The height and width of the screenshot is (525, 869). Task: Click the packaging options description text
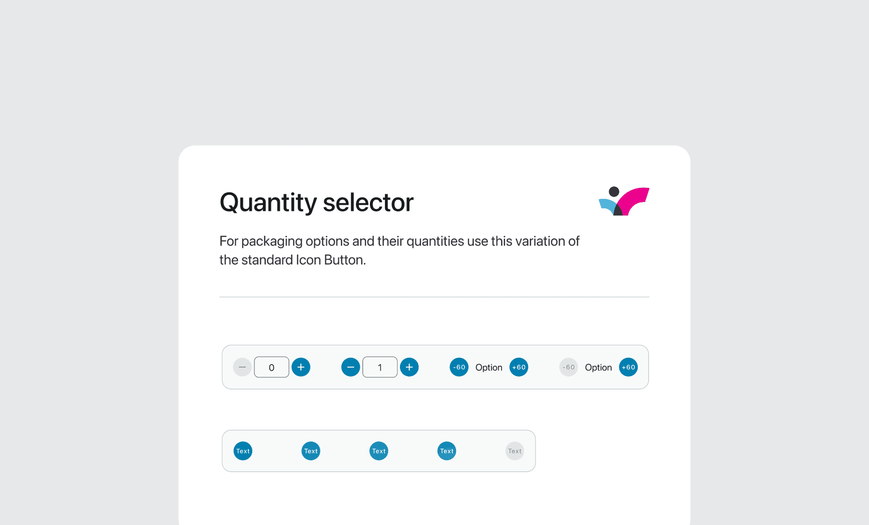tap(399, 250)
